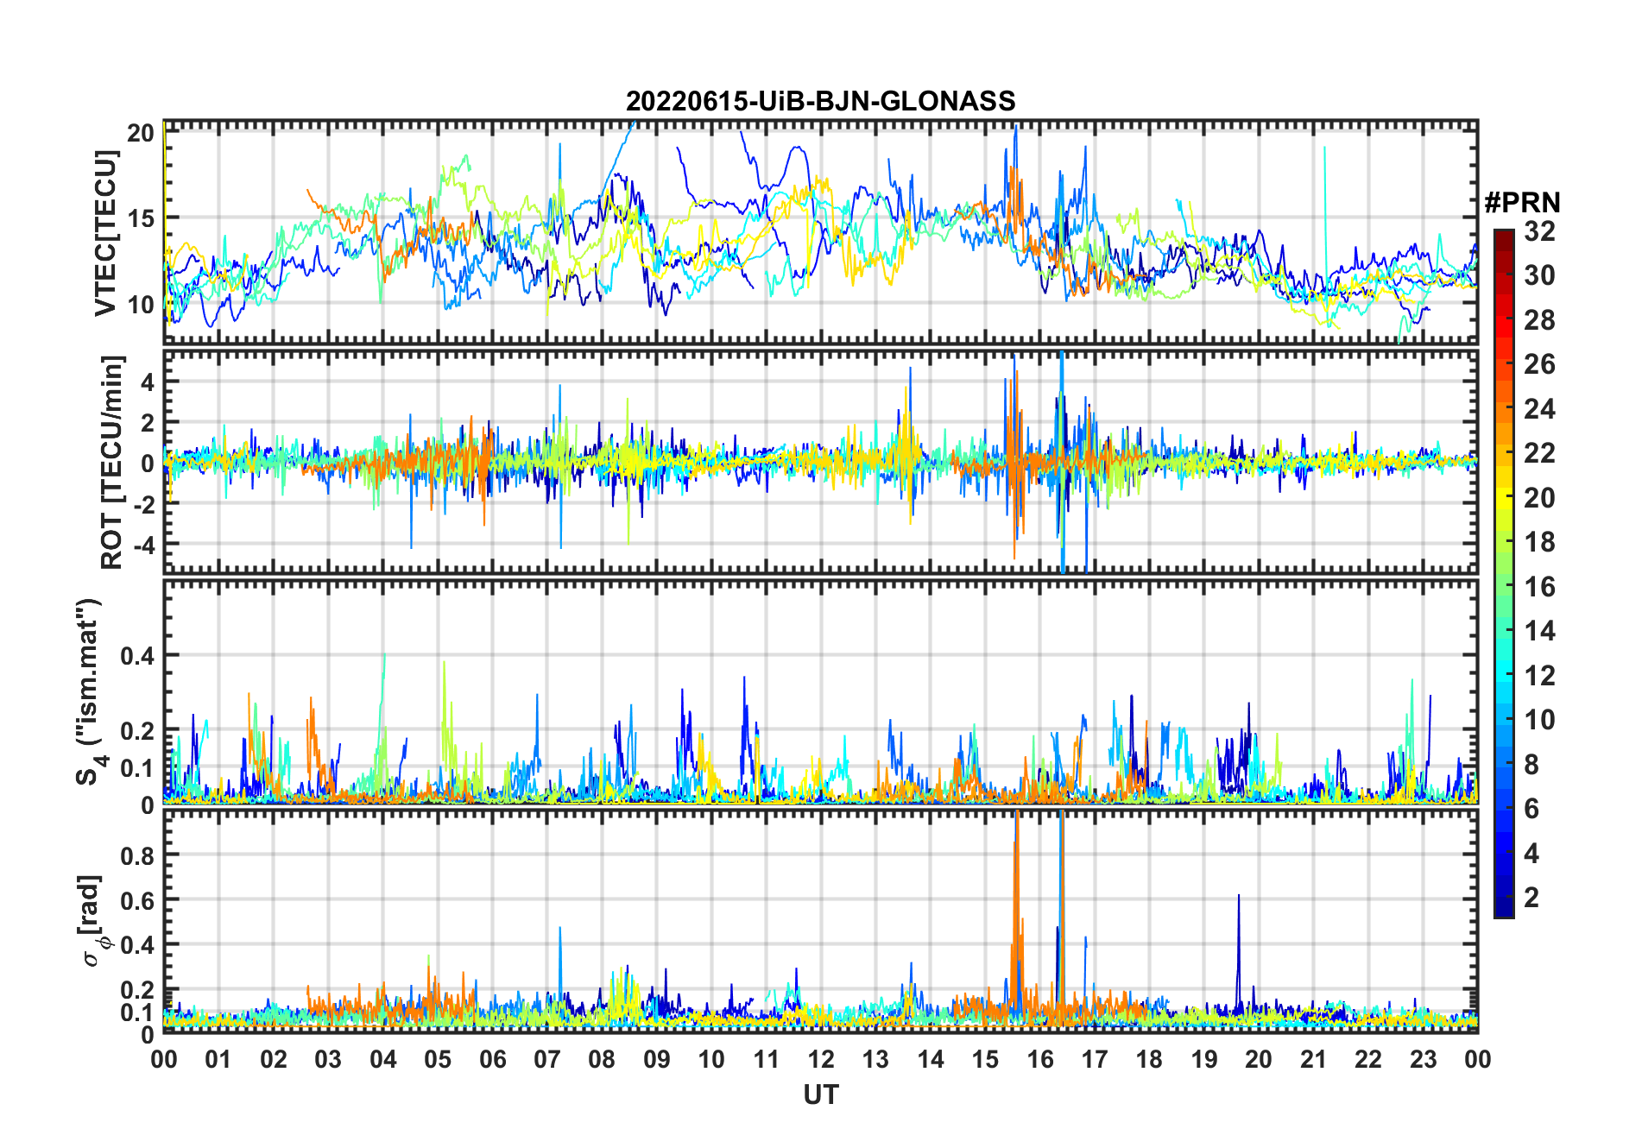Click the x-axis tick label 12

(820, 1059)
